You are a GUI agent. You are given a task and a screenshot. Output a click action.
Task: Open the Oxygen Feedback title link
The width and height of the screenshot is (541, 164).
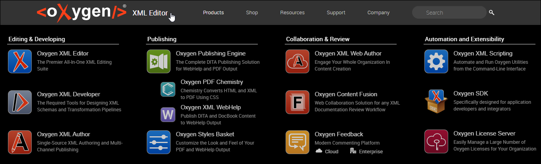[339, 134]
